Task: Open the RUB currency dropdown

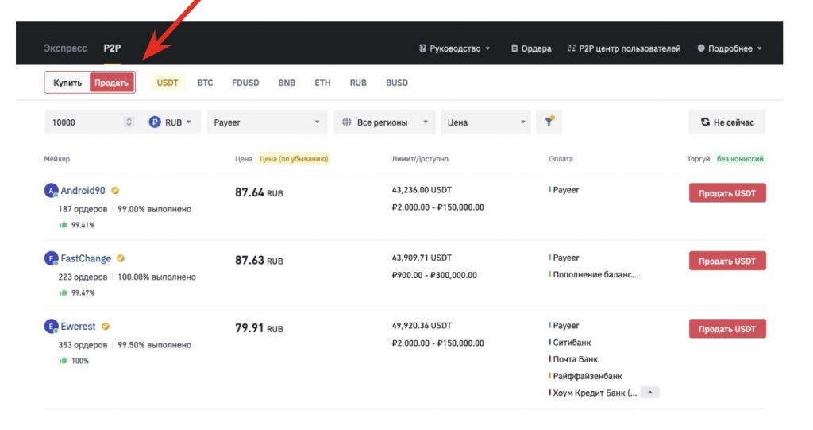Action: 171,122
